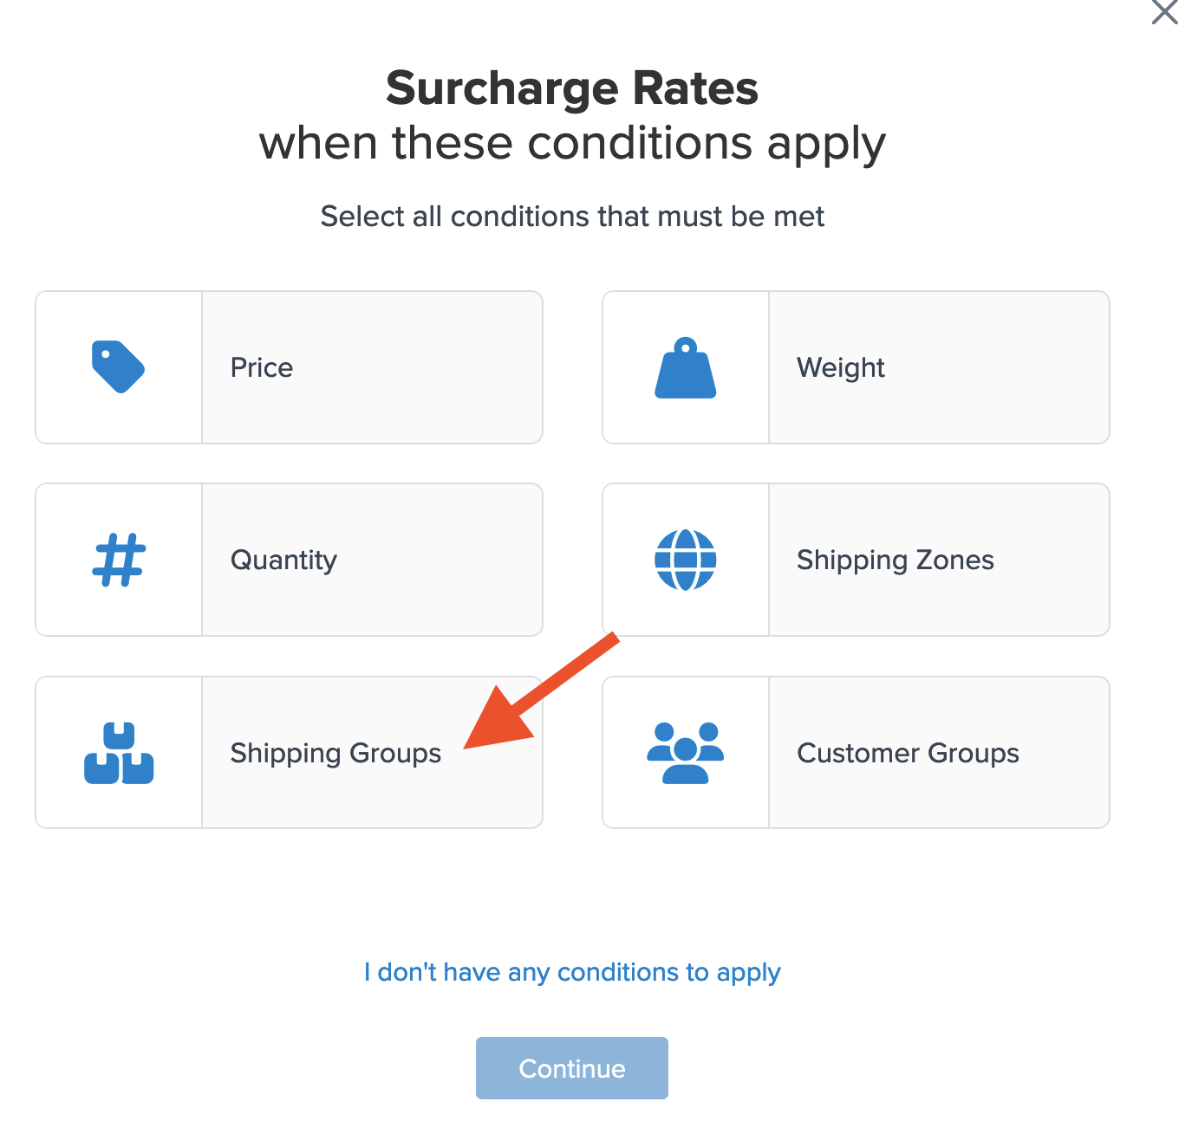Image resolution: width=1179 pixels, height=1121 pixels.
Task: Select the Price condition label
Action: [262, 367]
